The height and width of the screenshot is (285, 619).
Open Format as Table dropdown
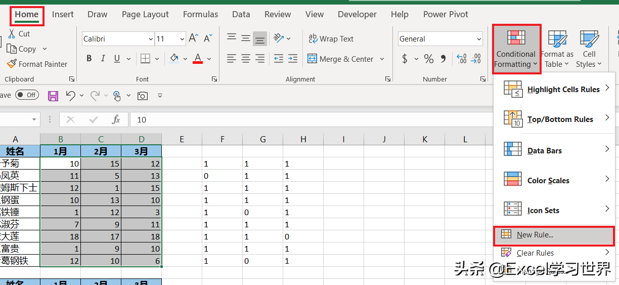pyautogui.click(x=557, y=50)
